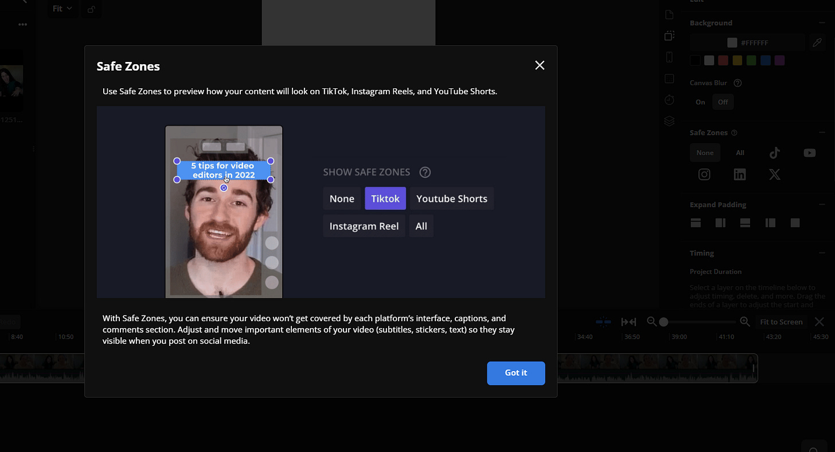The height and width of the screenshot is (452, 835).
Task: Toggle the aspect lock icon next to Fit
Action: 92,9
